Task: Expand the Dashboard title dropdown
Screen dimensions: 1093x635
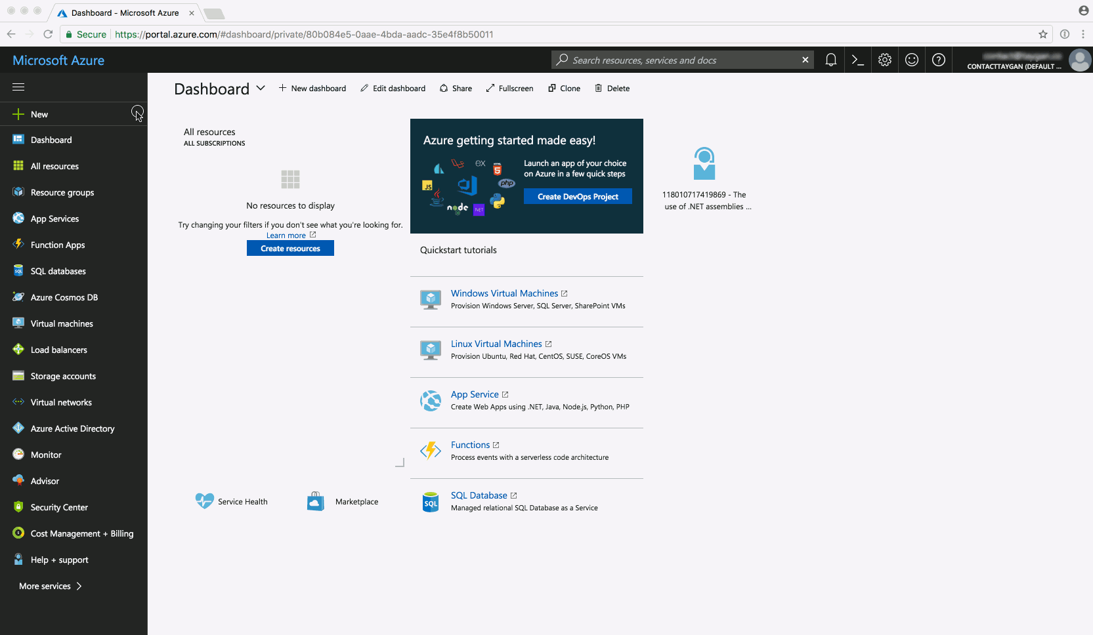Action: pos(261,88)
